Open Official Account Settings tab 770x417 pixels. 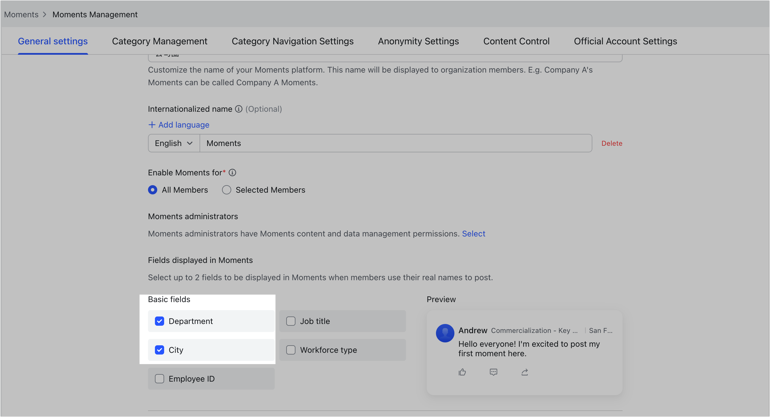625,41
